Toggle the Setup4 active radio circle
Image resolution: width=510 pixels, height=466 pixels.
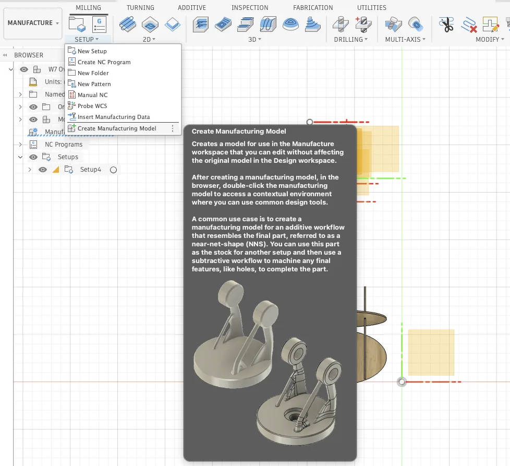click(113, 170)
